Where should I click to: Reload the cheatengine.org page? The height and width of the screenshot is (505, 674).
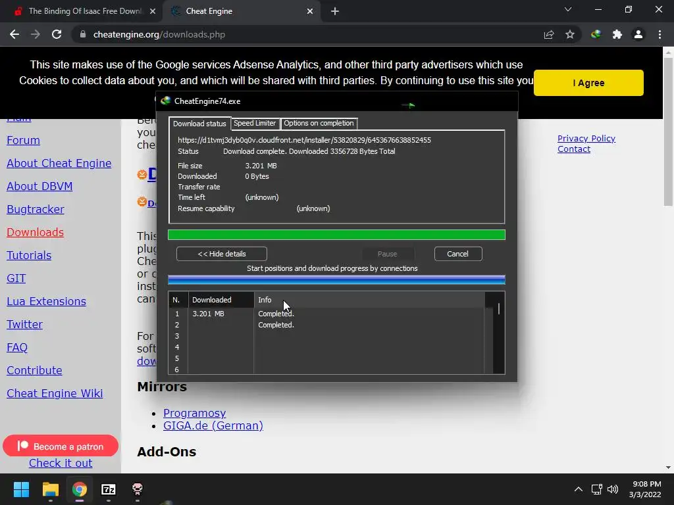[57, 34]
